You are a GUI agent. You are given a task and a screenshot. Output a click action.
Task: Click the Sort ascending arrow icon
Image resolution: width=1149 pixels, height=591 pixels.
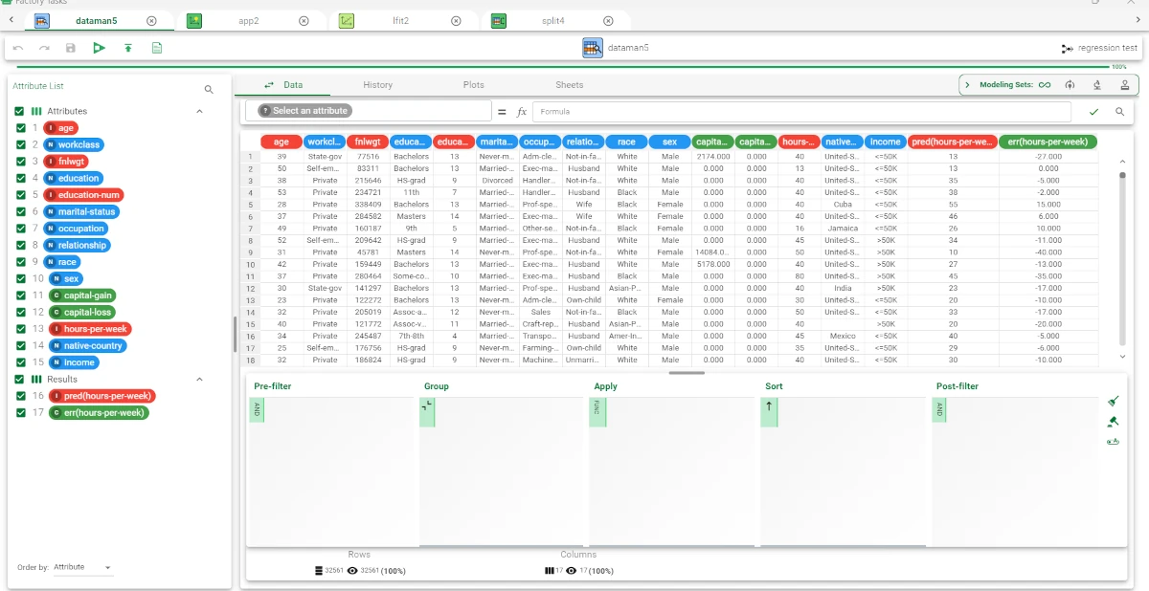coord(768,406)
